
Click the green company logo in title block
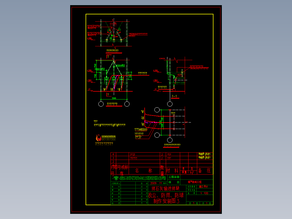tap(116, 178)
